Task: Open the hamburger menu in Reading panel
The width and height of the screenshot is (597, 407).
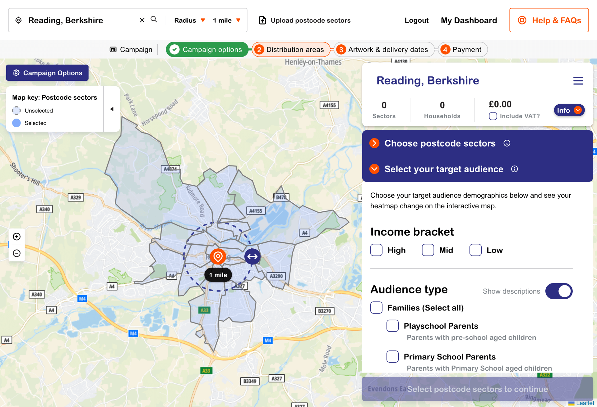Action: pos(578,80)
